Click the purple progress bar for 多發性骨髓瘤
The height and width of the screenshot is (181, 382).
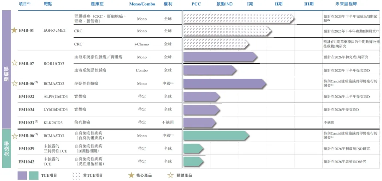pyautogui.click(x=225, y=83)
